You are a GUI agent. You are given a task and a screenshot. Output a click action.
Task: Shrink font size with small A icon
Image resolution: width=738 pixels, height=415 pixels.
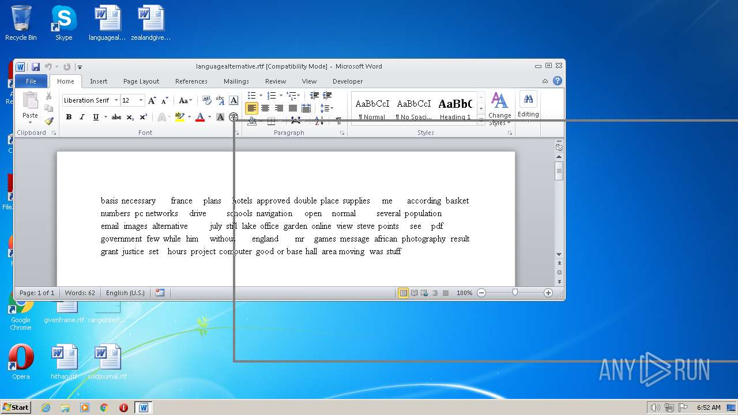tap(164, 100)
